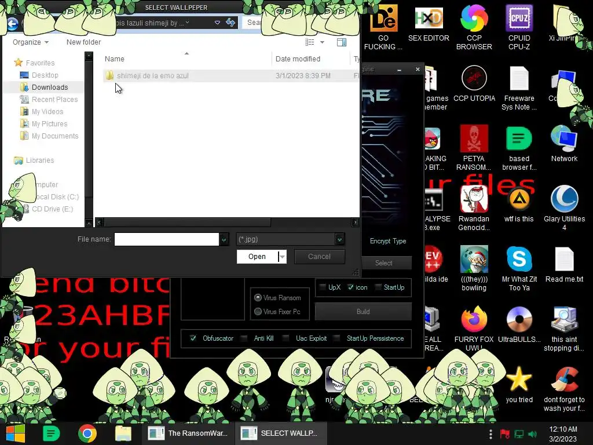Click the refresh icon beside address bar
Viewport: 593px width, 445px height.
click(x=230, y=23)
